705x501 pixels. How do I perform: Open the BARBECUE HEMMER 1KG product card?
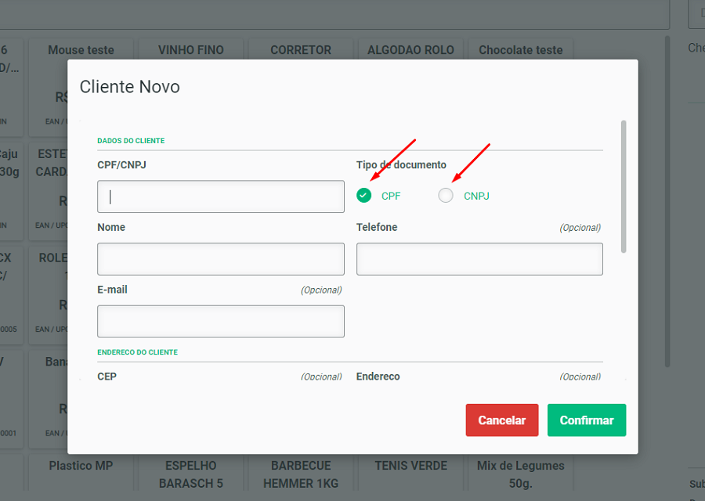pyautogui.click(x=300, y=472)
